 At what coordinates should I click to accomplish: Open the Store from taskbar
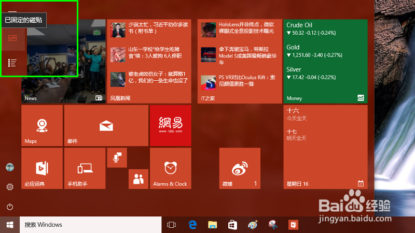coord(232,225)
